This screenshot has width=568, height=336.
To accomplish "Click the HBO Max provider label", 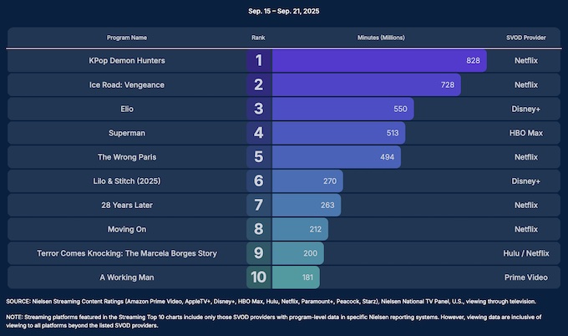I will click(525, 133).
